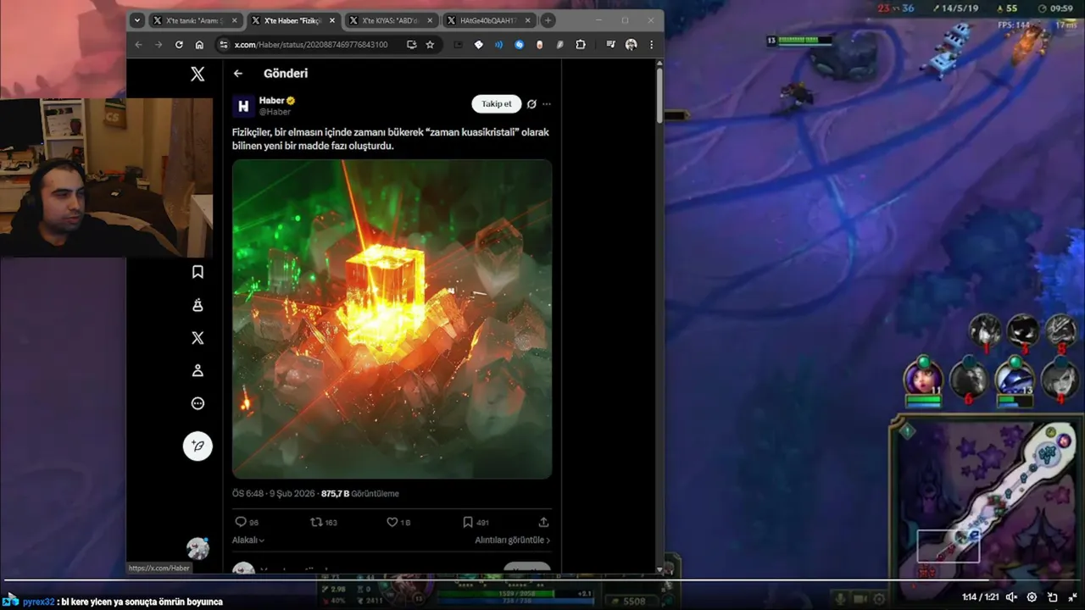
Task: Open a new Chrome tab
Action: pyautogui.click(x=548, y=20)
